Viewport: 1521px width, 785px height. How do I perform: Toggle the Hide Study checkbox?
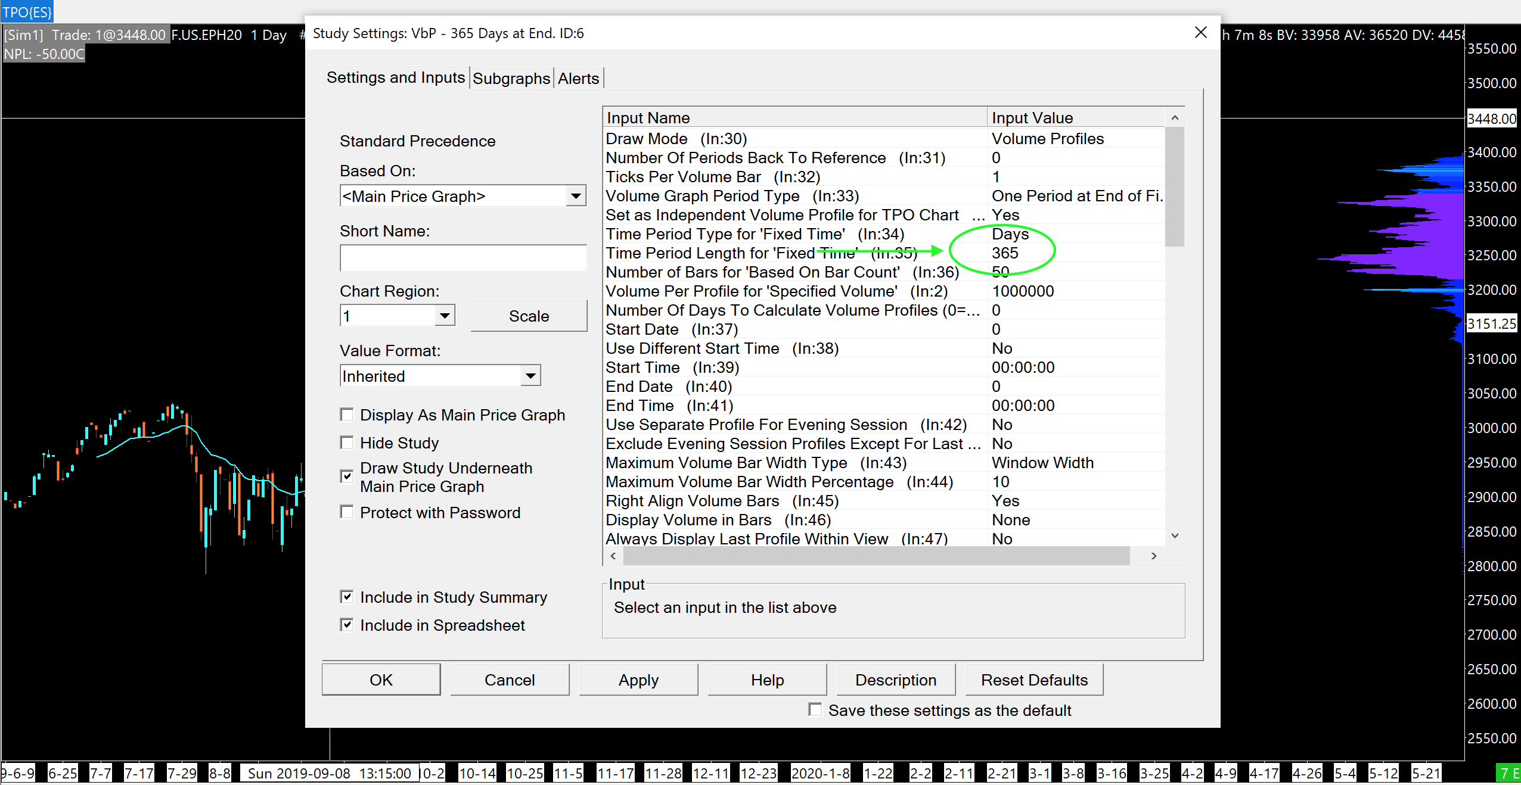[347, 443]
